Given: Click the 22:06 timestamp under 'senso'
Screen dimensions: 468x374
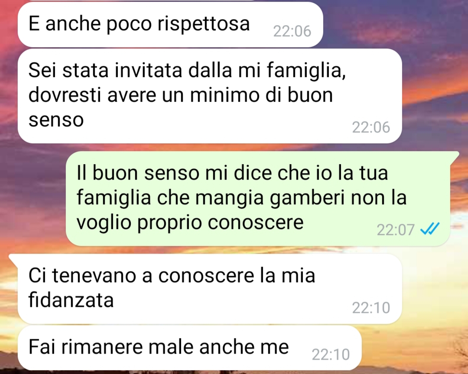Looking at the screenshot, I should tap(371, 127).
